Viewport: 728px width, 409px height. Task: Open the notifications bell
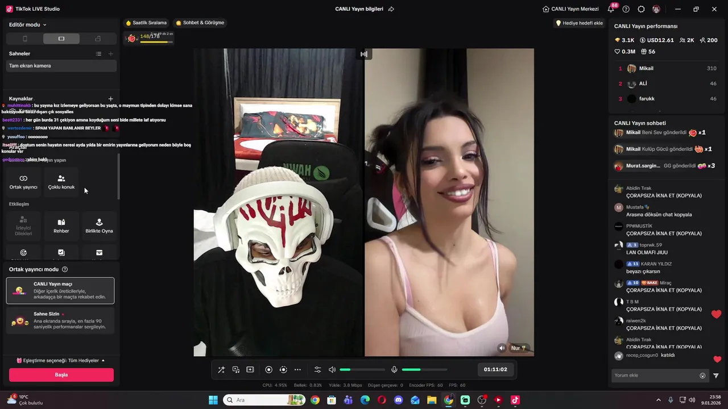(611, 9)
